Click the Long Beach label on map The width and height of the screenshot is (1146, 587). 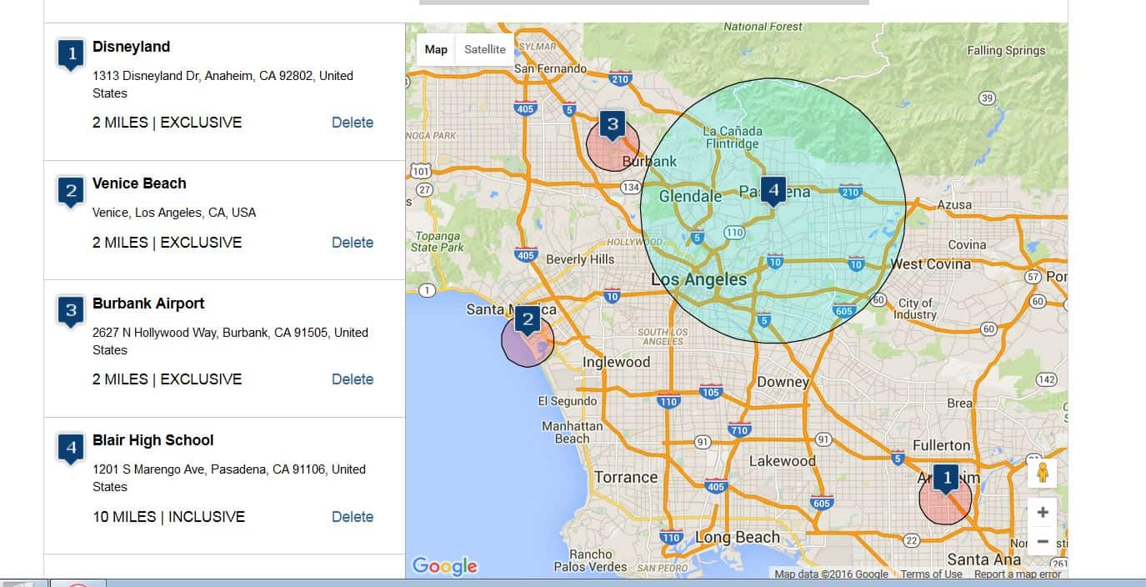click(738, 537)
